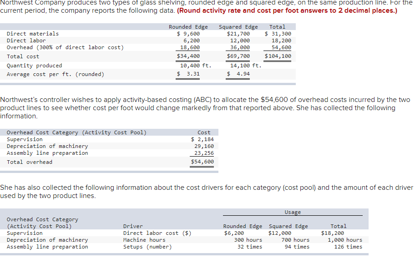Select Squared Edge direct materials $21,700
Image resolution: width=415 pixels, height=264 pixels.
coord(238,34)
